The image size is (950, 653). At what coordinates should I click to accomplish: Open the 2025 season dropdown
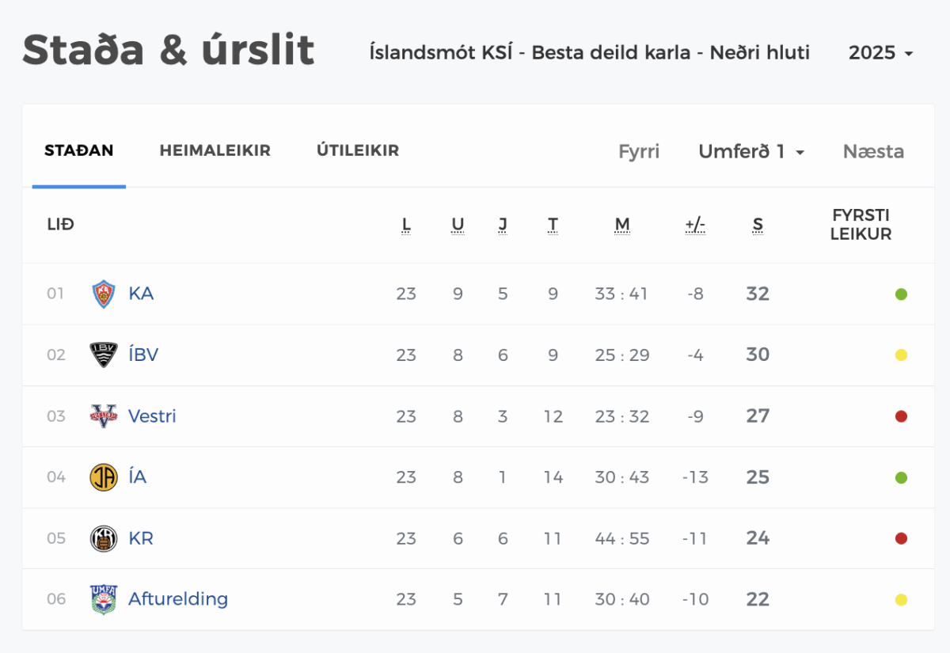[x=880, y=53]
